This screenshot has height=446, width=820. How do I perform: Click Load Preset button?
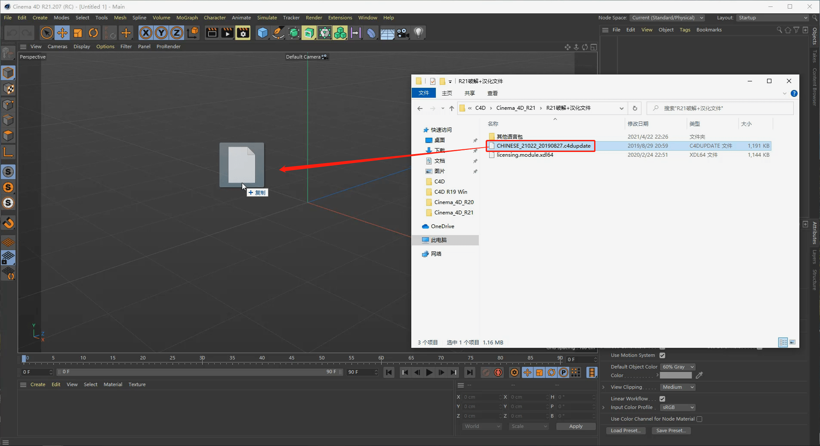tap(626, 431)
